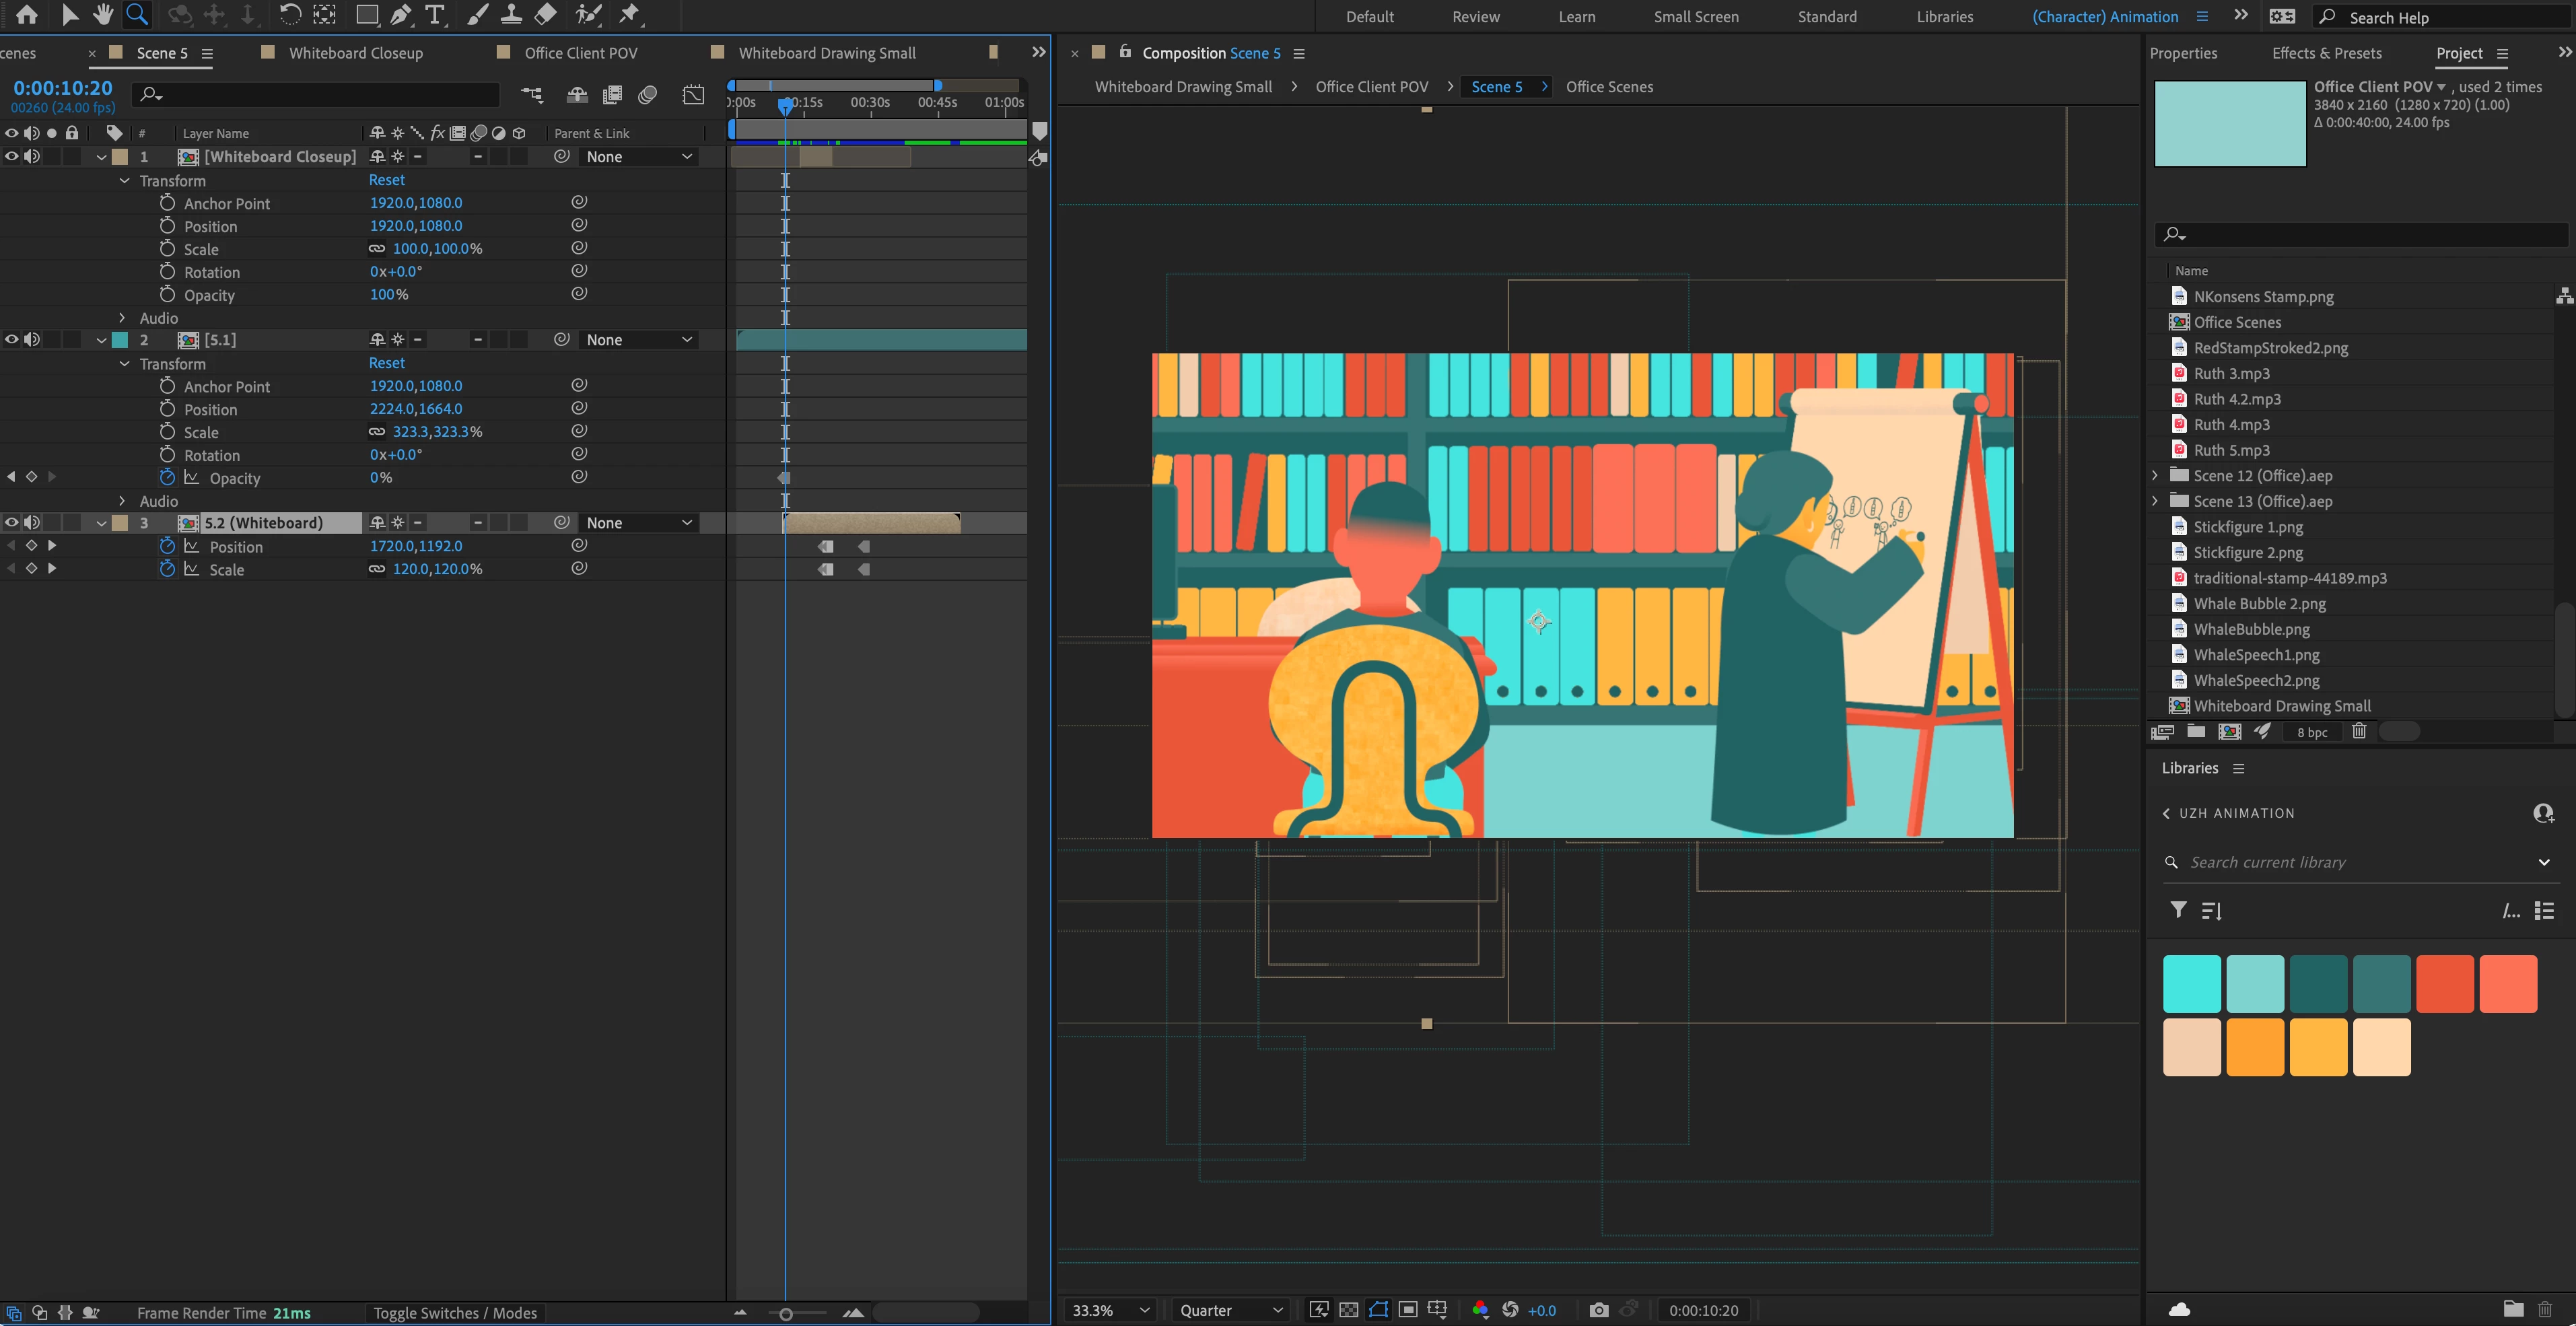The height and width of the screenshot is (1326, 2576).
Task: Delete selected project item with trash icon
Action: tap(2359, 731)
